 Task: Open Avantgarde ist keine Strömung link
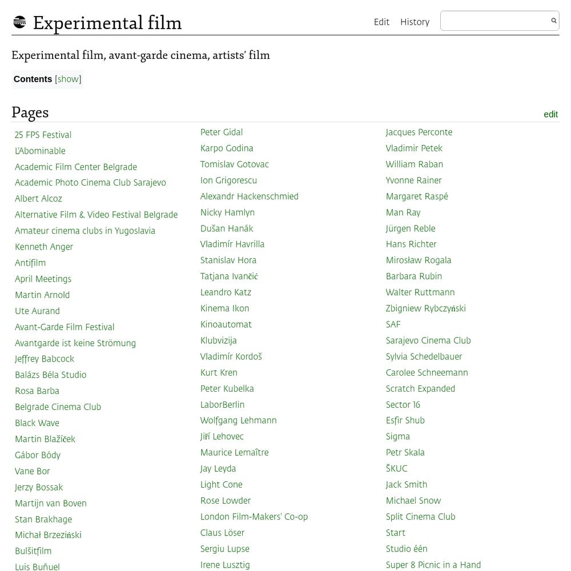point(75,343)
